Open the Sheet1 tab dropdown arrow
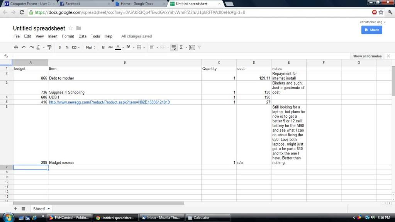The height and width of the screenshot is (222, 395). 49,209
